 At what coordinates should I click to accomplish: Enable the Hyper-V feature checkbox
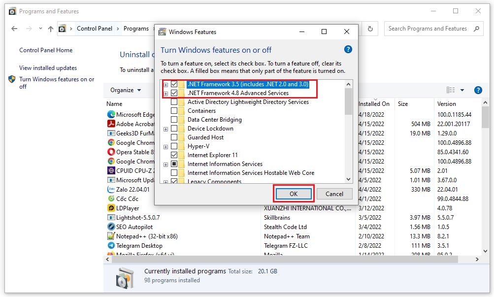click(175, 146)
